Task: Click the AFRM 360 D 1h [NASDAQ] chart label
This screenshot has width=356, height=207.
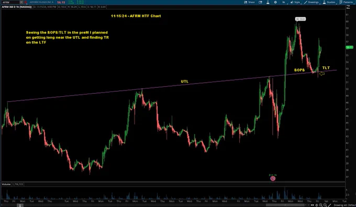Action: 17,7
